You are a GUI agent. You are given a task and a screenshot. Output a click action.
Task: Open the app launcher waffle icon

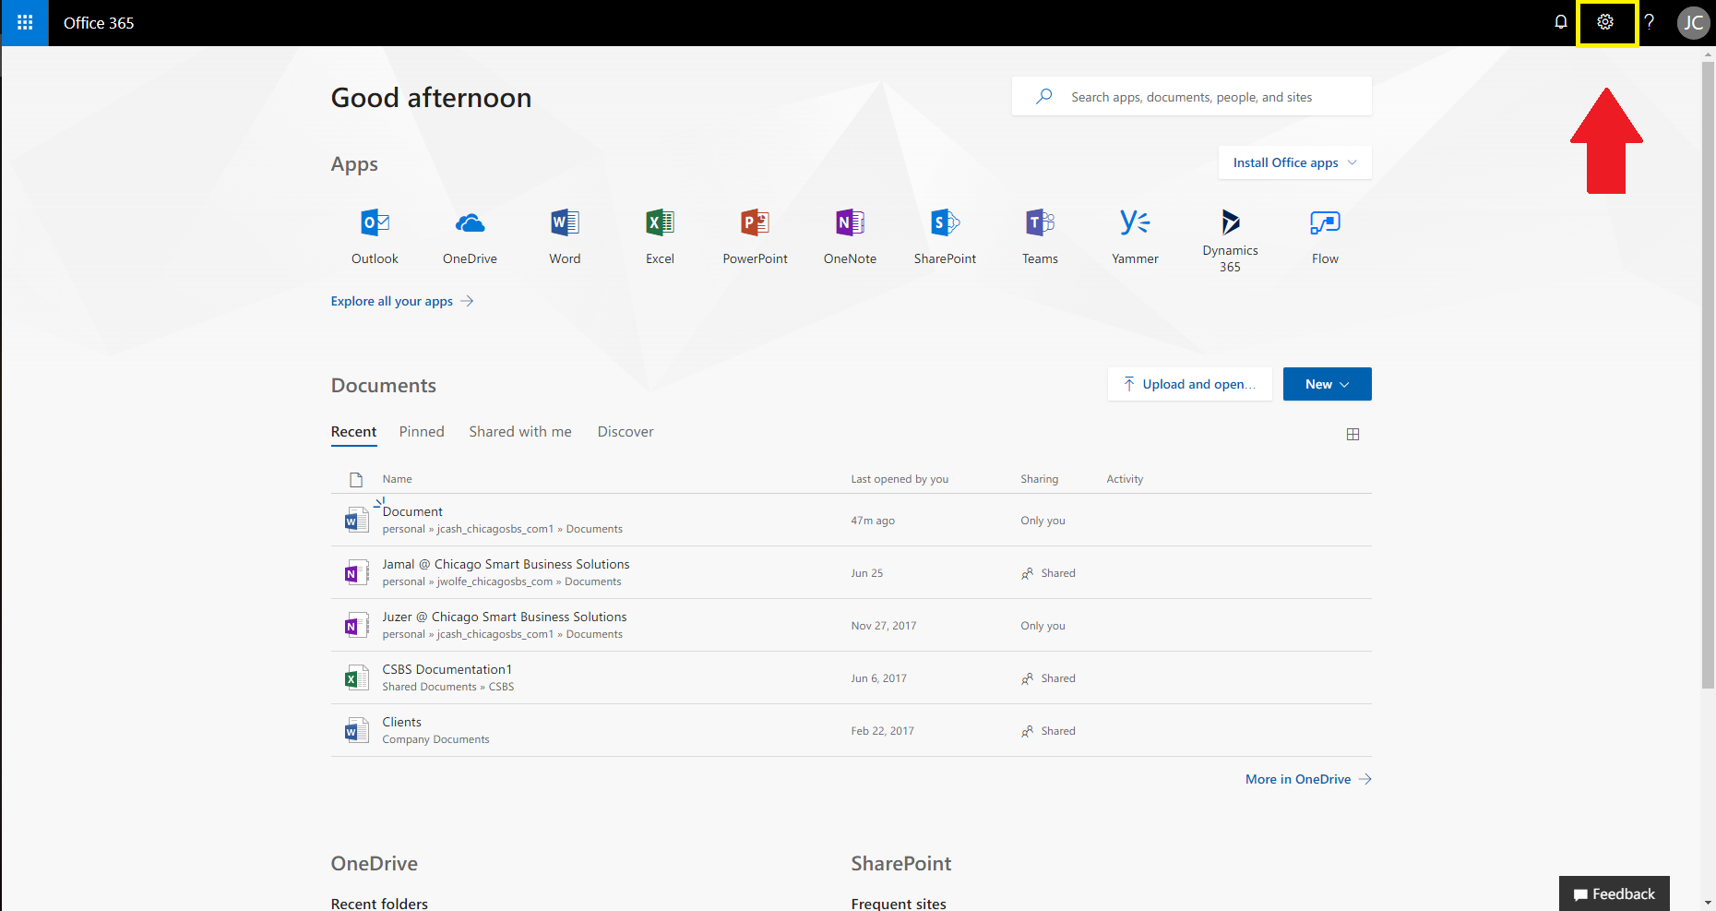pos(25,23)
